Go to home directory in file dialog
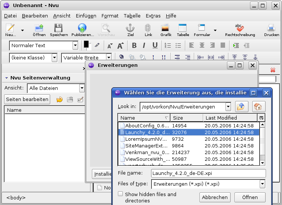 259,107
